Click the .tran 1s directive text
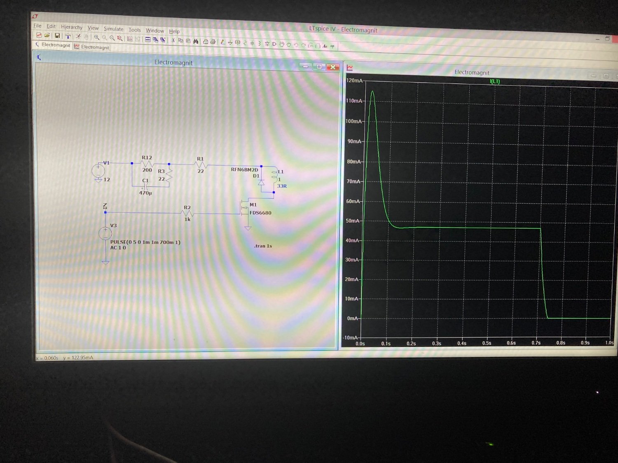Image resolution: width=618 pixels, height=463 pixels. (263, 246)
